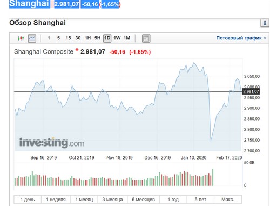
Task: Click the highlighted (-1,65%) header percent
Action: point(110,4)
